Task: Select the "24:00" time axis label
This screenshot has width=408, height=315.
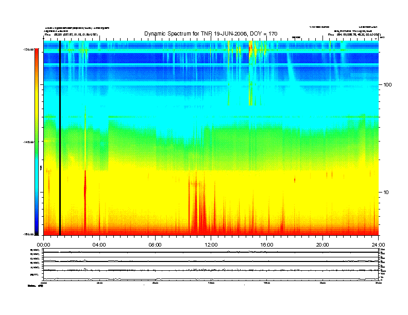Action: (378, 245)
